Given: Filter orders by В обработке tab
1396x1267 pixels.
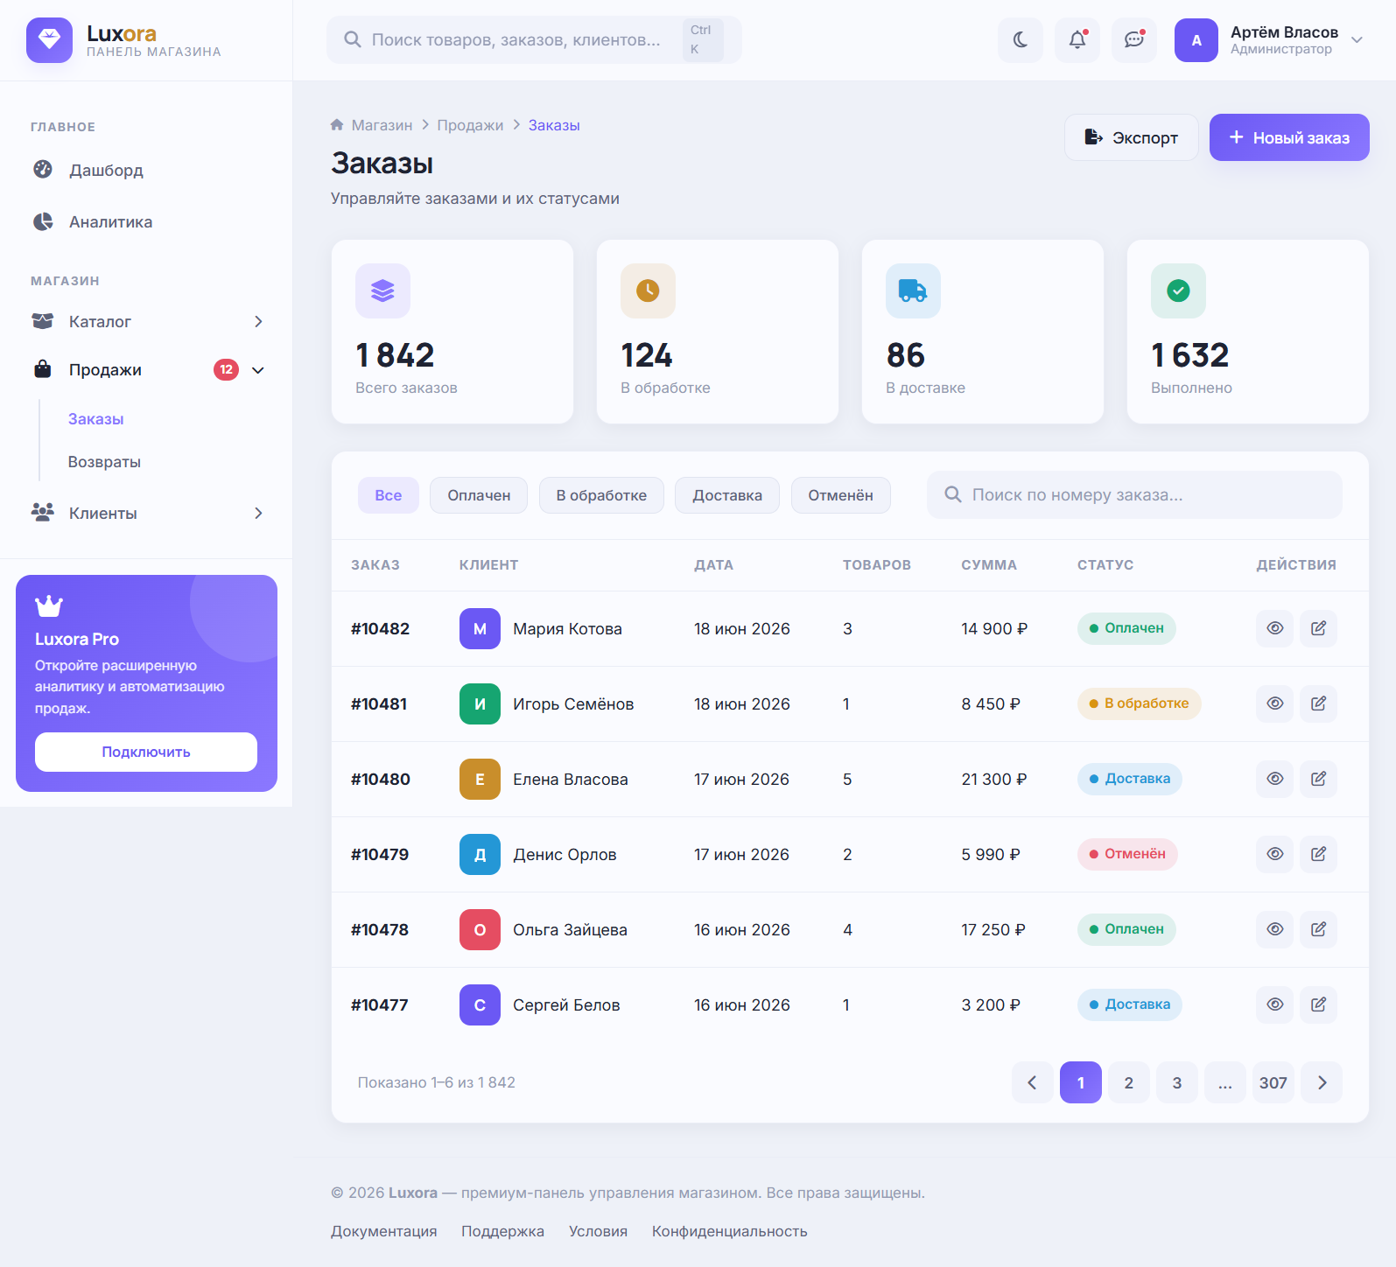Looking at the screenshot, I should 601,495.
